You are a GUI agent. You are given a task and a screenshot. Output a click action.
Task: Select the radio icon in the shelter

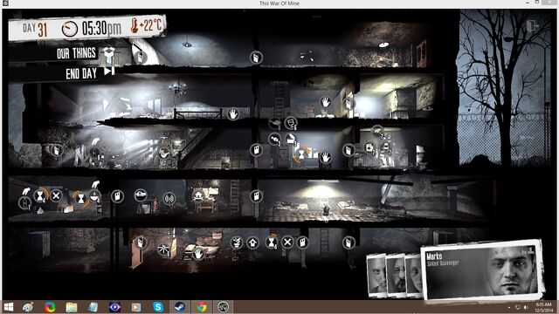point(169,198)
